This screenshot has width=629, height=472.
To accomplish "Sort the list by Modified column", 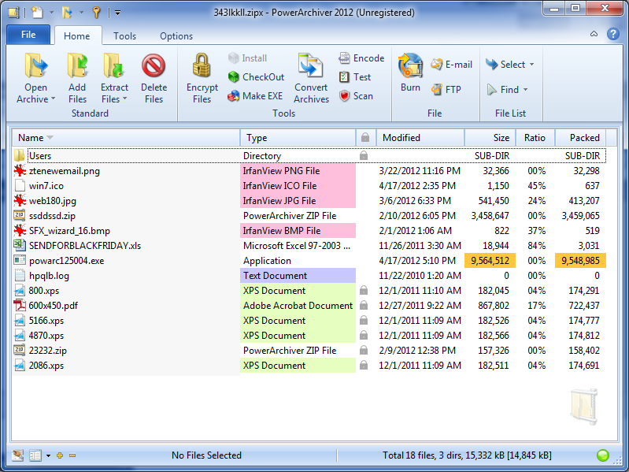I will coord(420,138).
